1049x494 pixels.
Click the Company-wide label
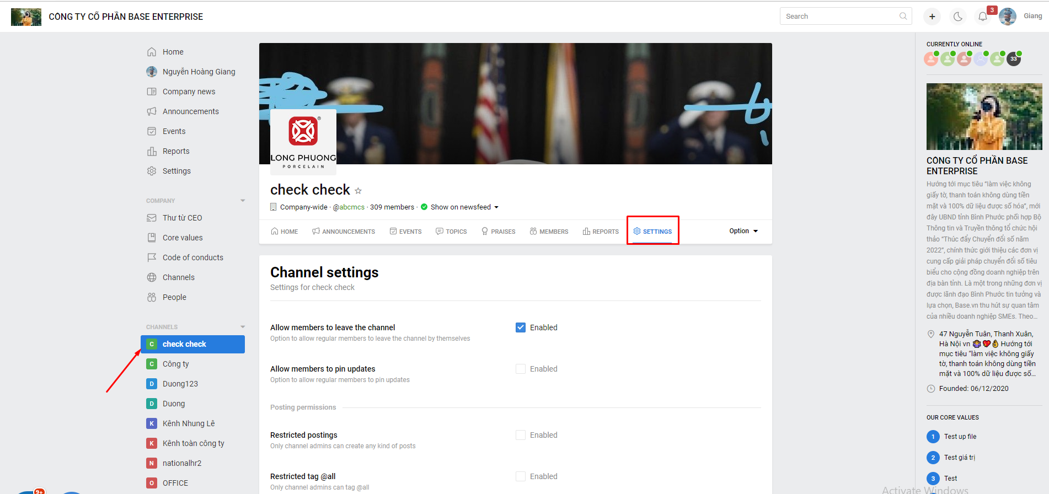[304, 207]
